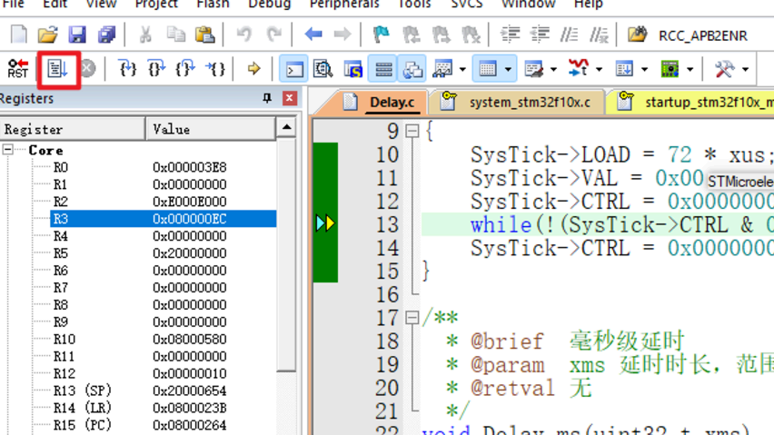Screen dimensions: 774x435
Task: Indent selected lines icon
Action: 510,35
